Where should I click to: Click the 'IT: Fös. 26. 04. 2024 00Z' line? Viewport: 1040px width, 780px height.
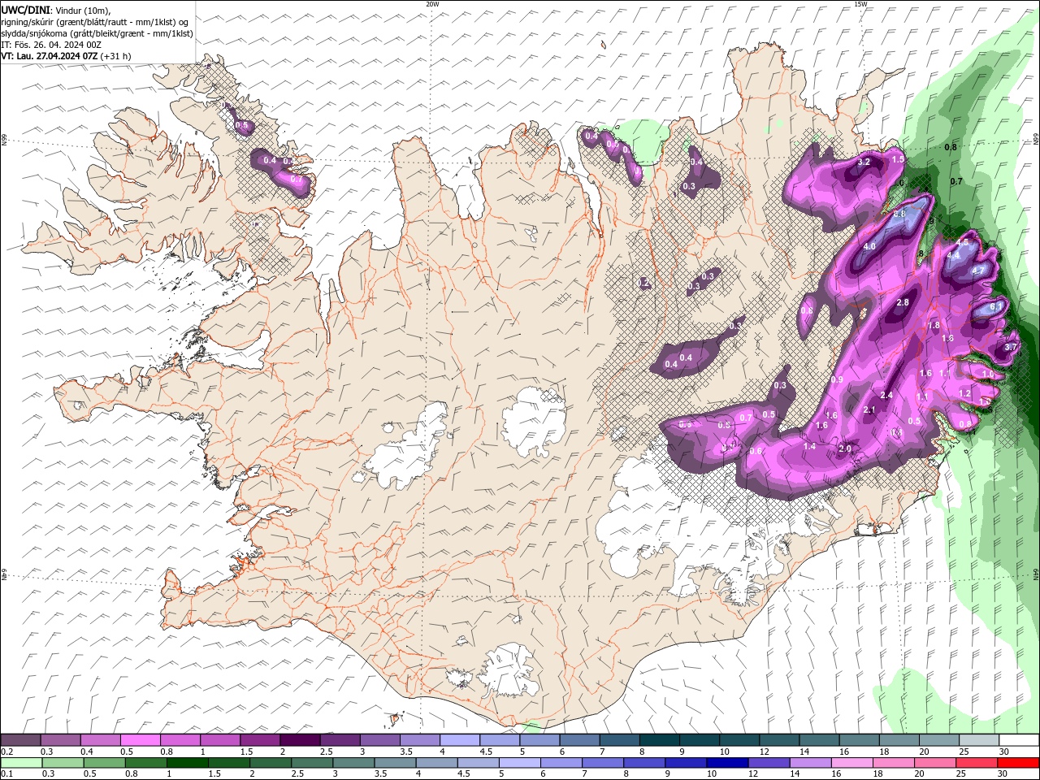click(x=51, y=45)
